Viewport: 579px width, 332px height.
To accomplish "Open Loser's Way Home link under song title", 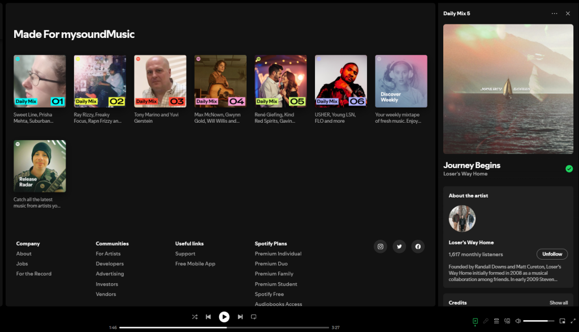I will click(x=465, y=174).
